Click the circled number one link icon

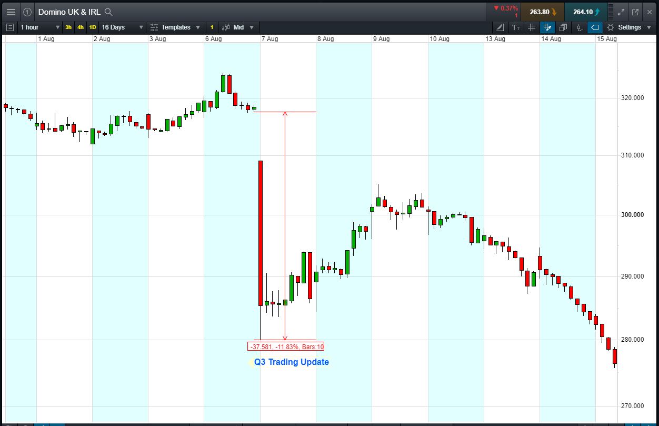(x=27, y=12)
